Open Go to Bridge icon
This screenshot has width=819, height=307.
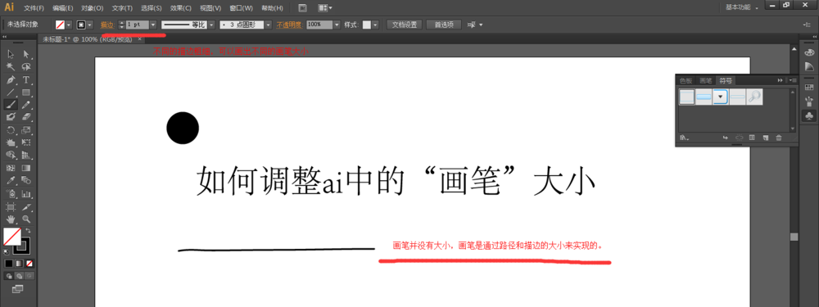pyautogui.click(x=302, y=8)
